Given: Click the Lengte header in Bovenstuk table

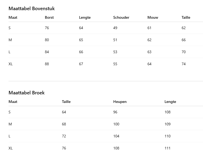Looking at the screenshot, I should point(85,17).
